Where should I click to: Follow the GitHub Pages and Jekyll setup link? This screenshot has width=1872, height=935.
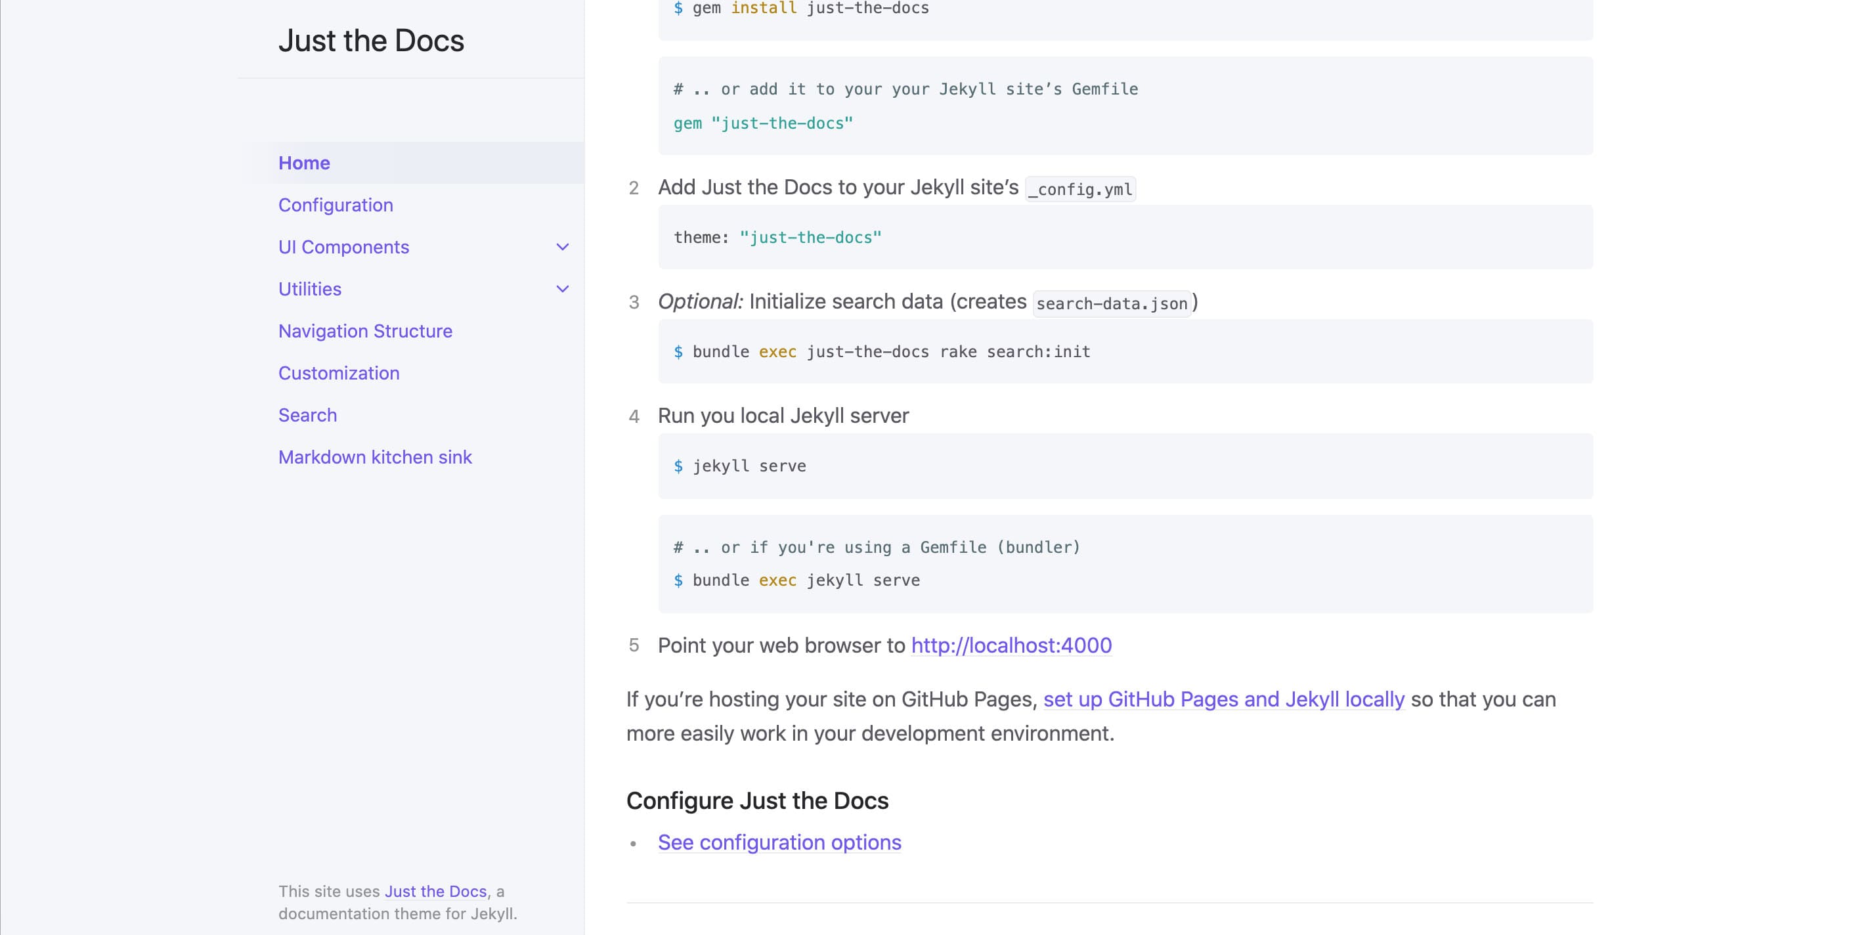pos(1224,699)
